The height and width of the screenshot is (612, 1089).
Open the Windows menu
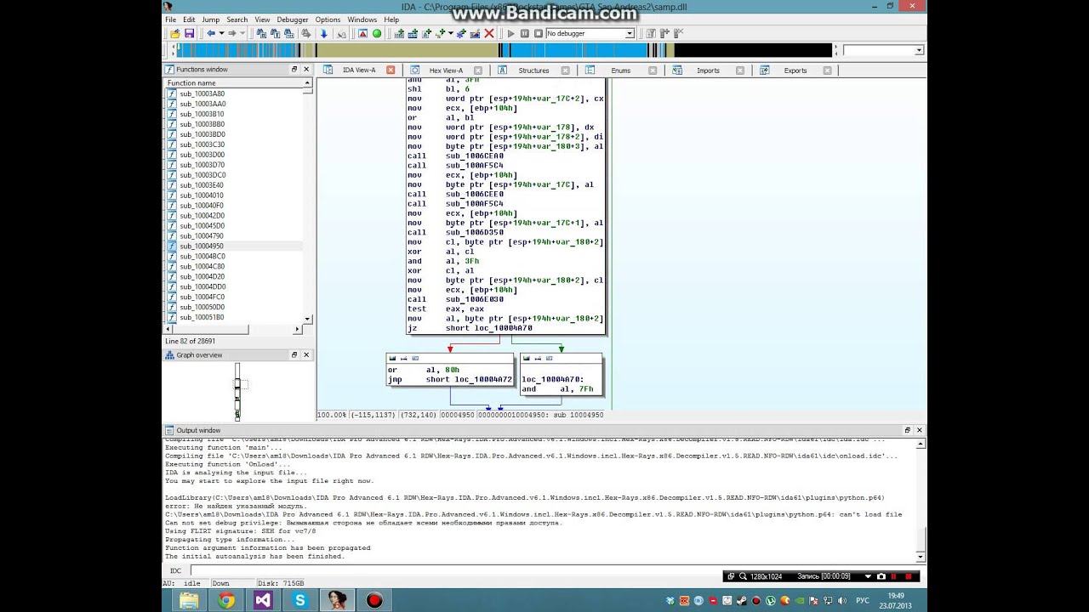[x=362, y=20]
